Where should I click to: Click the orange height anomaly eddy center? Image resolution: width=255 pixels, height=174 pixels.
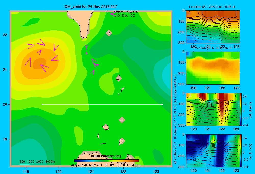click(40, 64)
